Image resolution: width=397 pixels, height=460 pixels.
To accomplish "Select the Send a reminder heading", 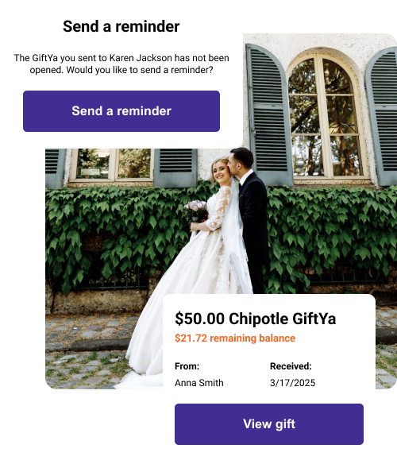I will pyautogui.click(x=121, y=26).
